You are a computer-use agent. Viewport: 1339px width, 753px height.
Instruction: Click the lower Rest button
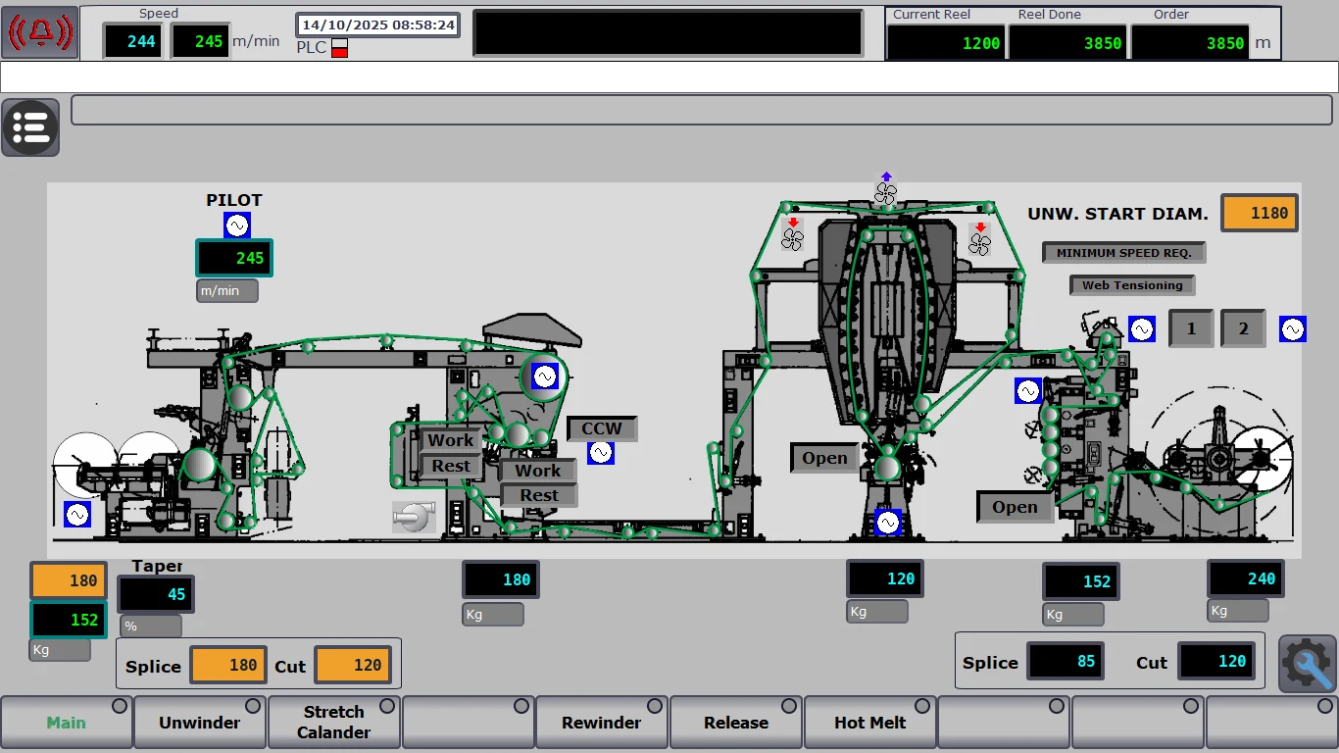point(538,495)
